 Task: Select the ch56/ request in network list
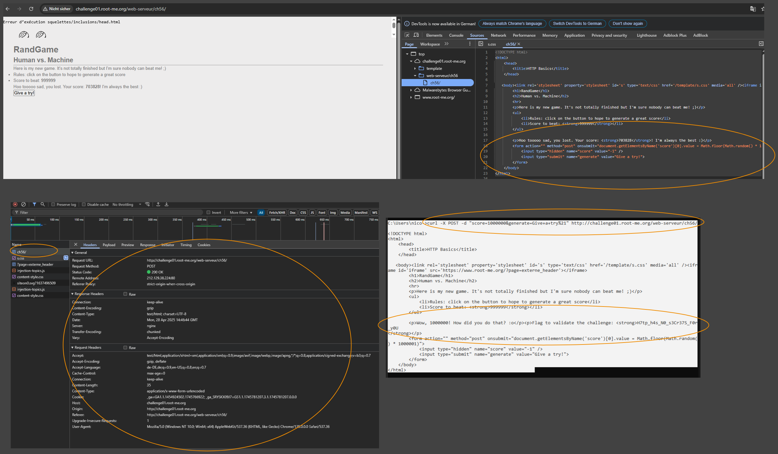39,252
